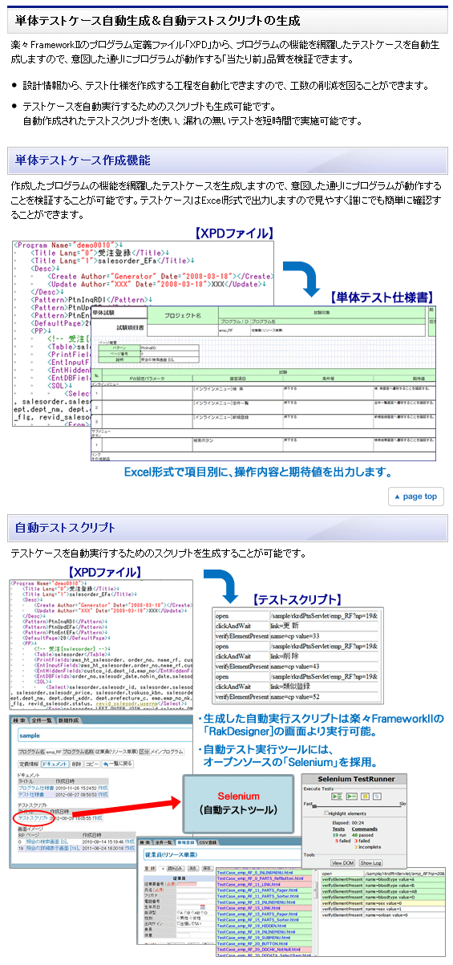Run all tests icon in Selenium TestRunner
Viewport: 453px width, 965px height.
[338, 797]
